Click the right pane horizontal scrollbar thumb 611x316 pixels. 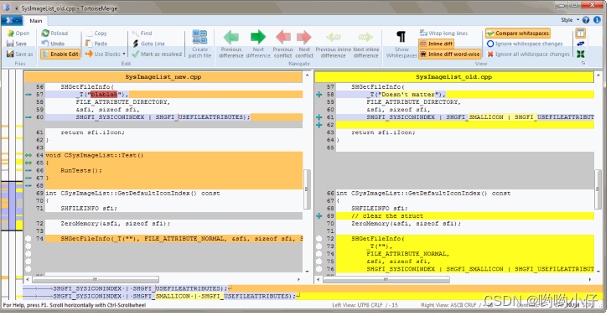click(x=386, y=279)
